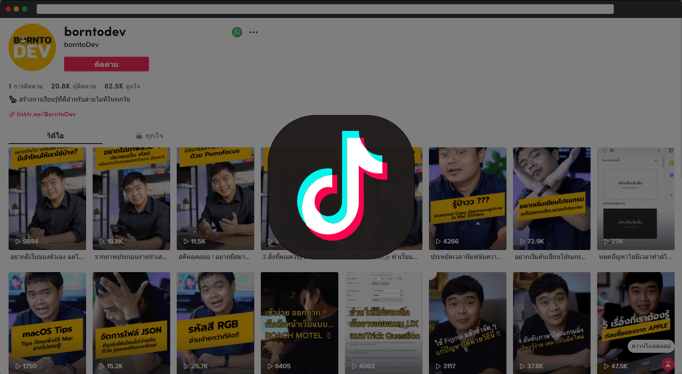Open the ROACH MOTEL video thumbnail

(x=300, y=323)
